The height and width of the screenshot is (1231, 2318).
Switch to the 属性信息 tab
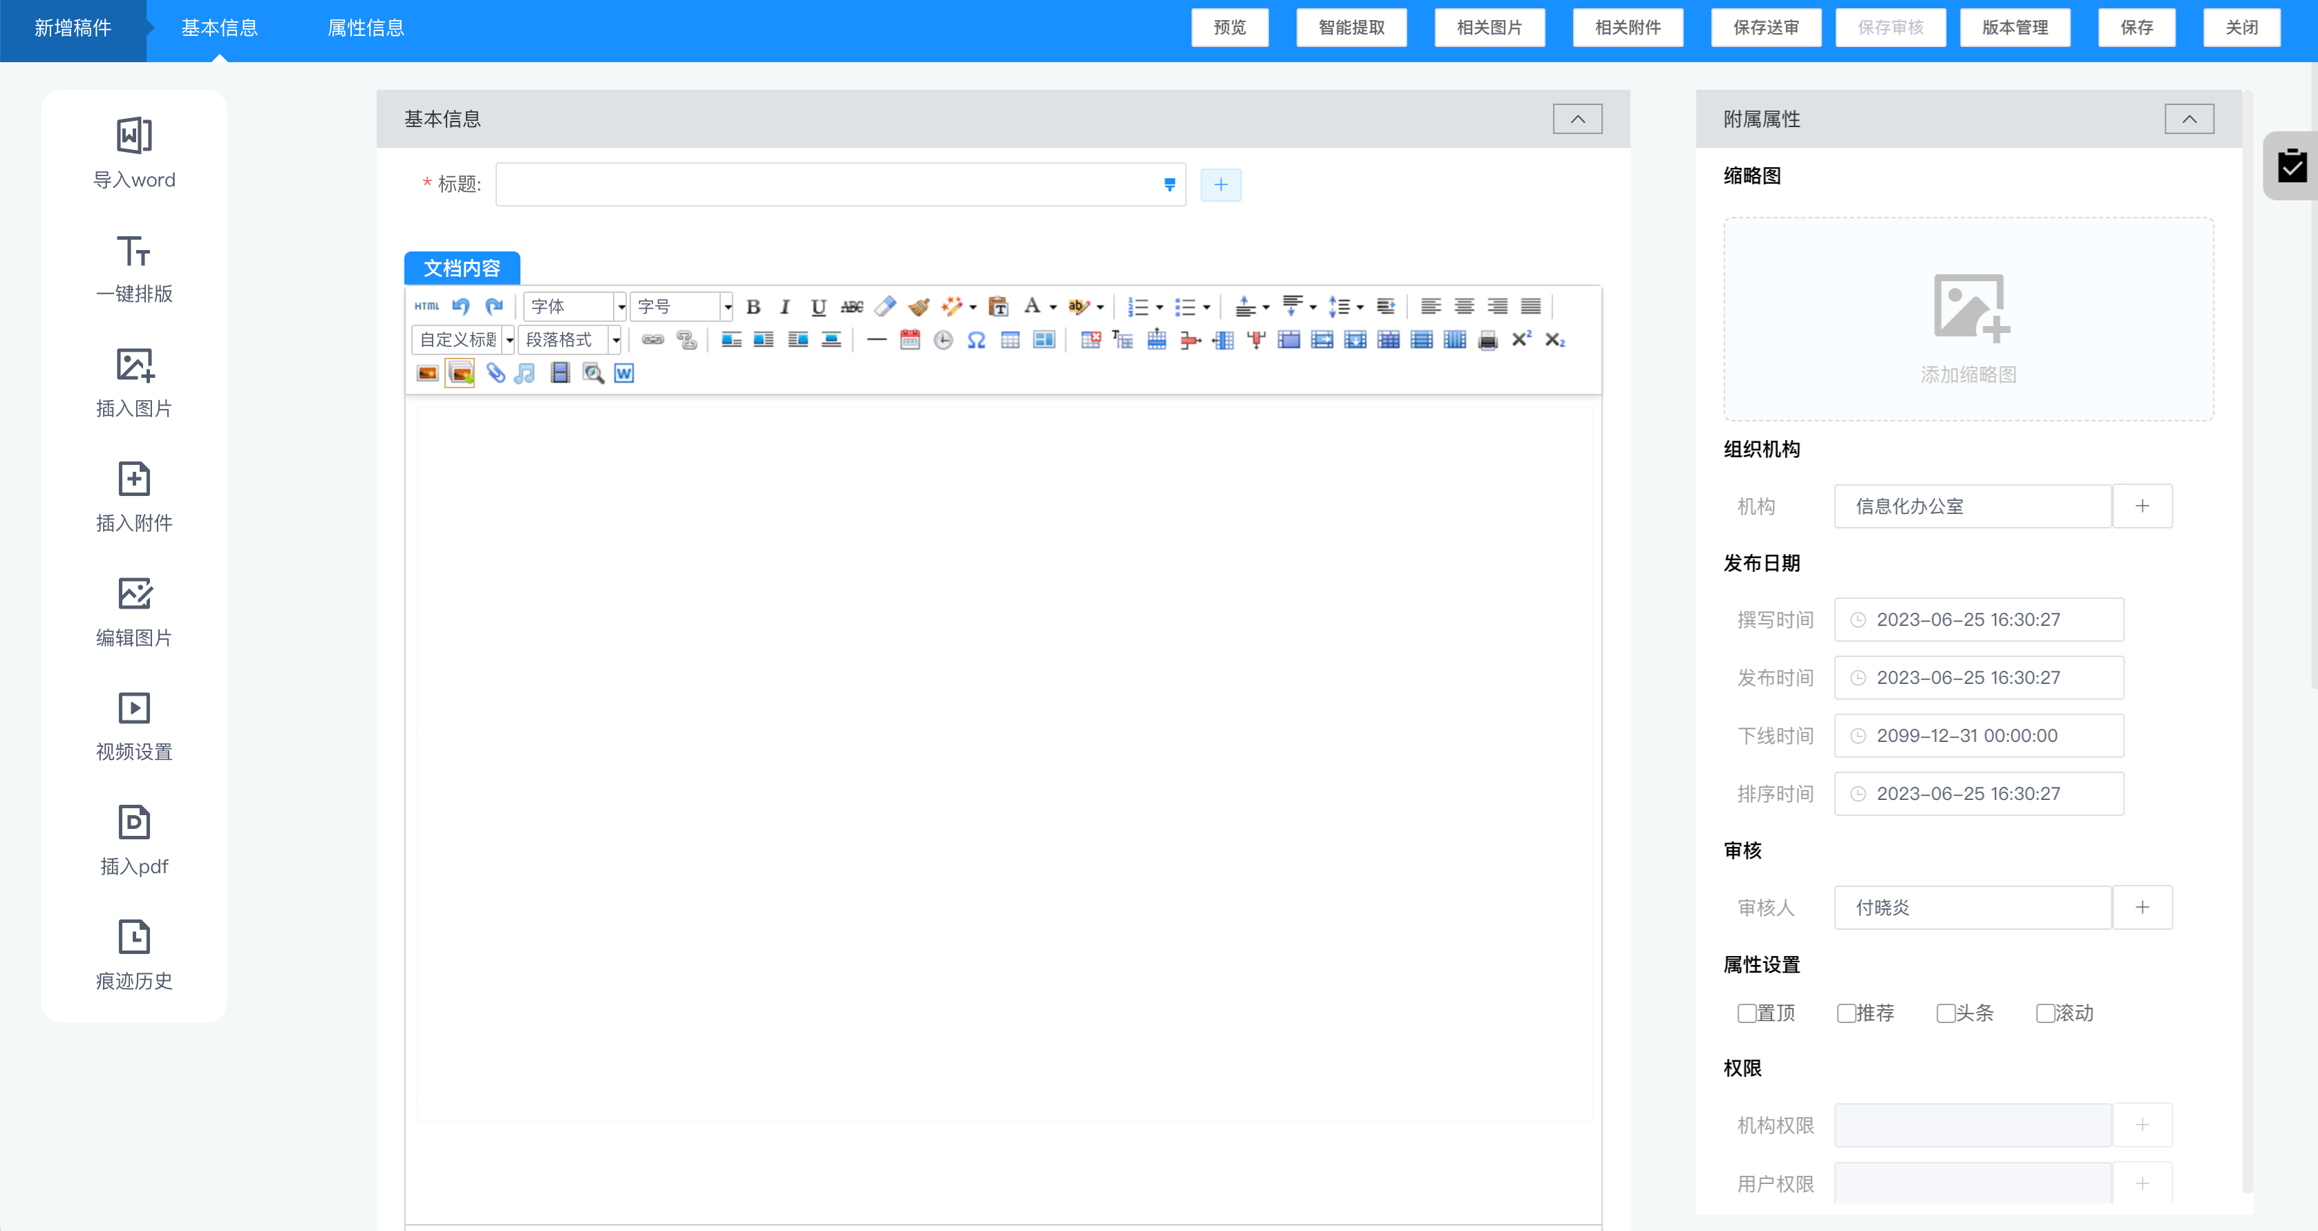pos(366,28)
